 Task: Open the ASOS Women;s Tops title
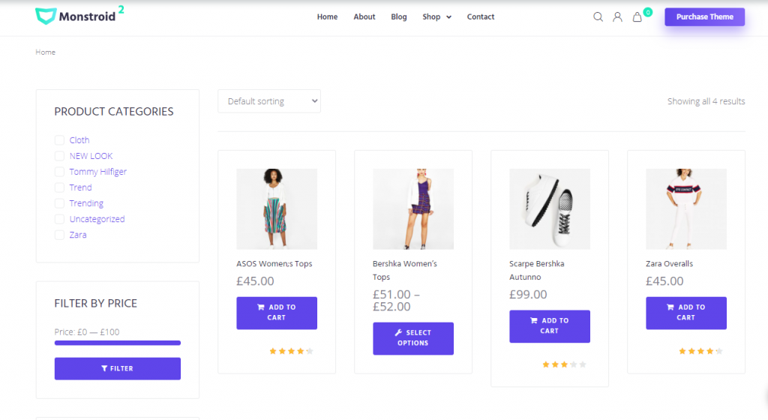click(274, 263)
